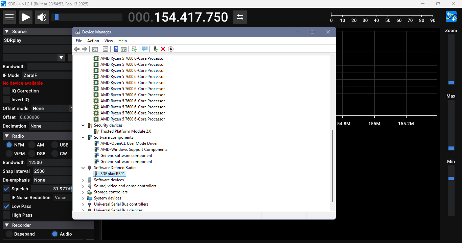
Task: Open the IF Mode ZeroIF dropdown
Action: pyautogui.click(x=47, y=75)
